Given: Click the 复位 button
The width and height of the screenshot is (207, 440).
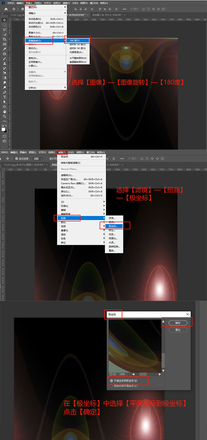Looking at the screenshot, I should point(178,330).
